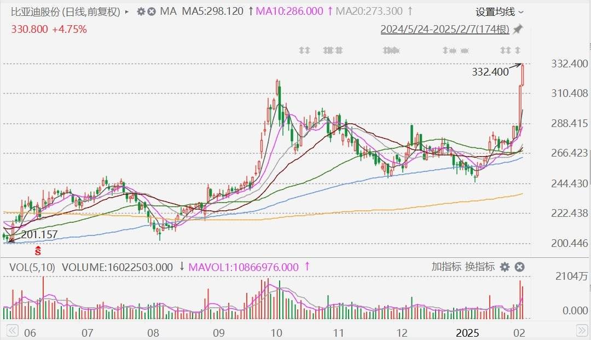Image resolution: width=591 pixels, height=340 pixels.
Task: Pin the date range with pushpin icon
Action: [518, 29]
